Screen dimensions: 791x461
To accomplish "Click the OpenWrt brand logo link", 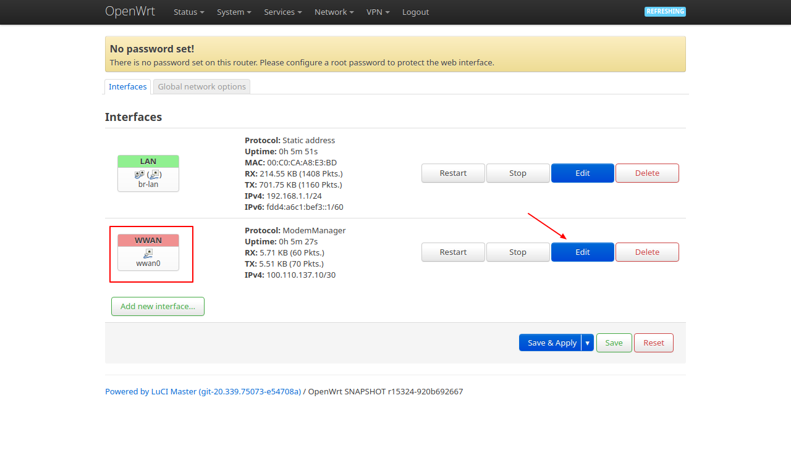I will (x=130, y=12).
